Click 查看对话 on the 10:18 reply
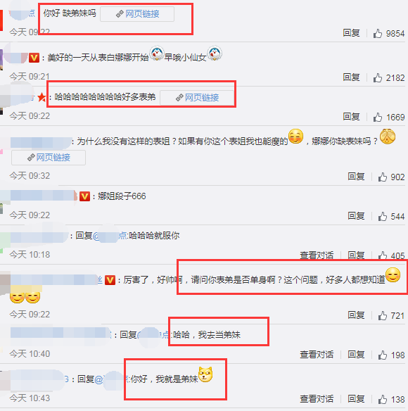Screen dimensions: 408x411 (317, 255)
